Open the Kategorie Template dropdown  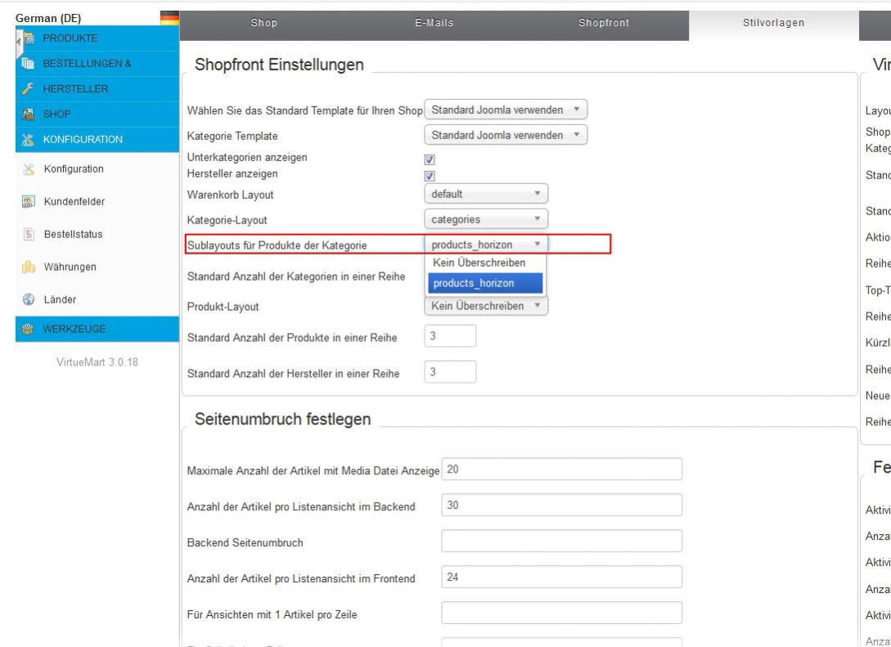(506, 134)
